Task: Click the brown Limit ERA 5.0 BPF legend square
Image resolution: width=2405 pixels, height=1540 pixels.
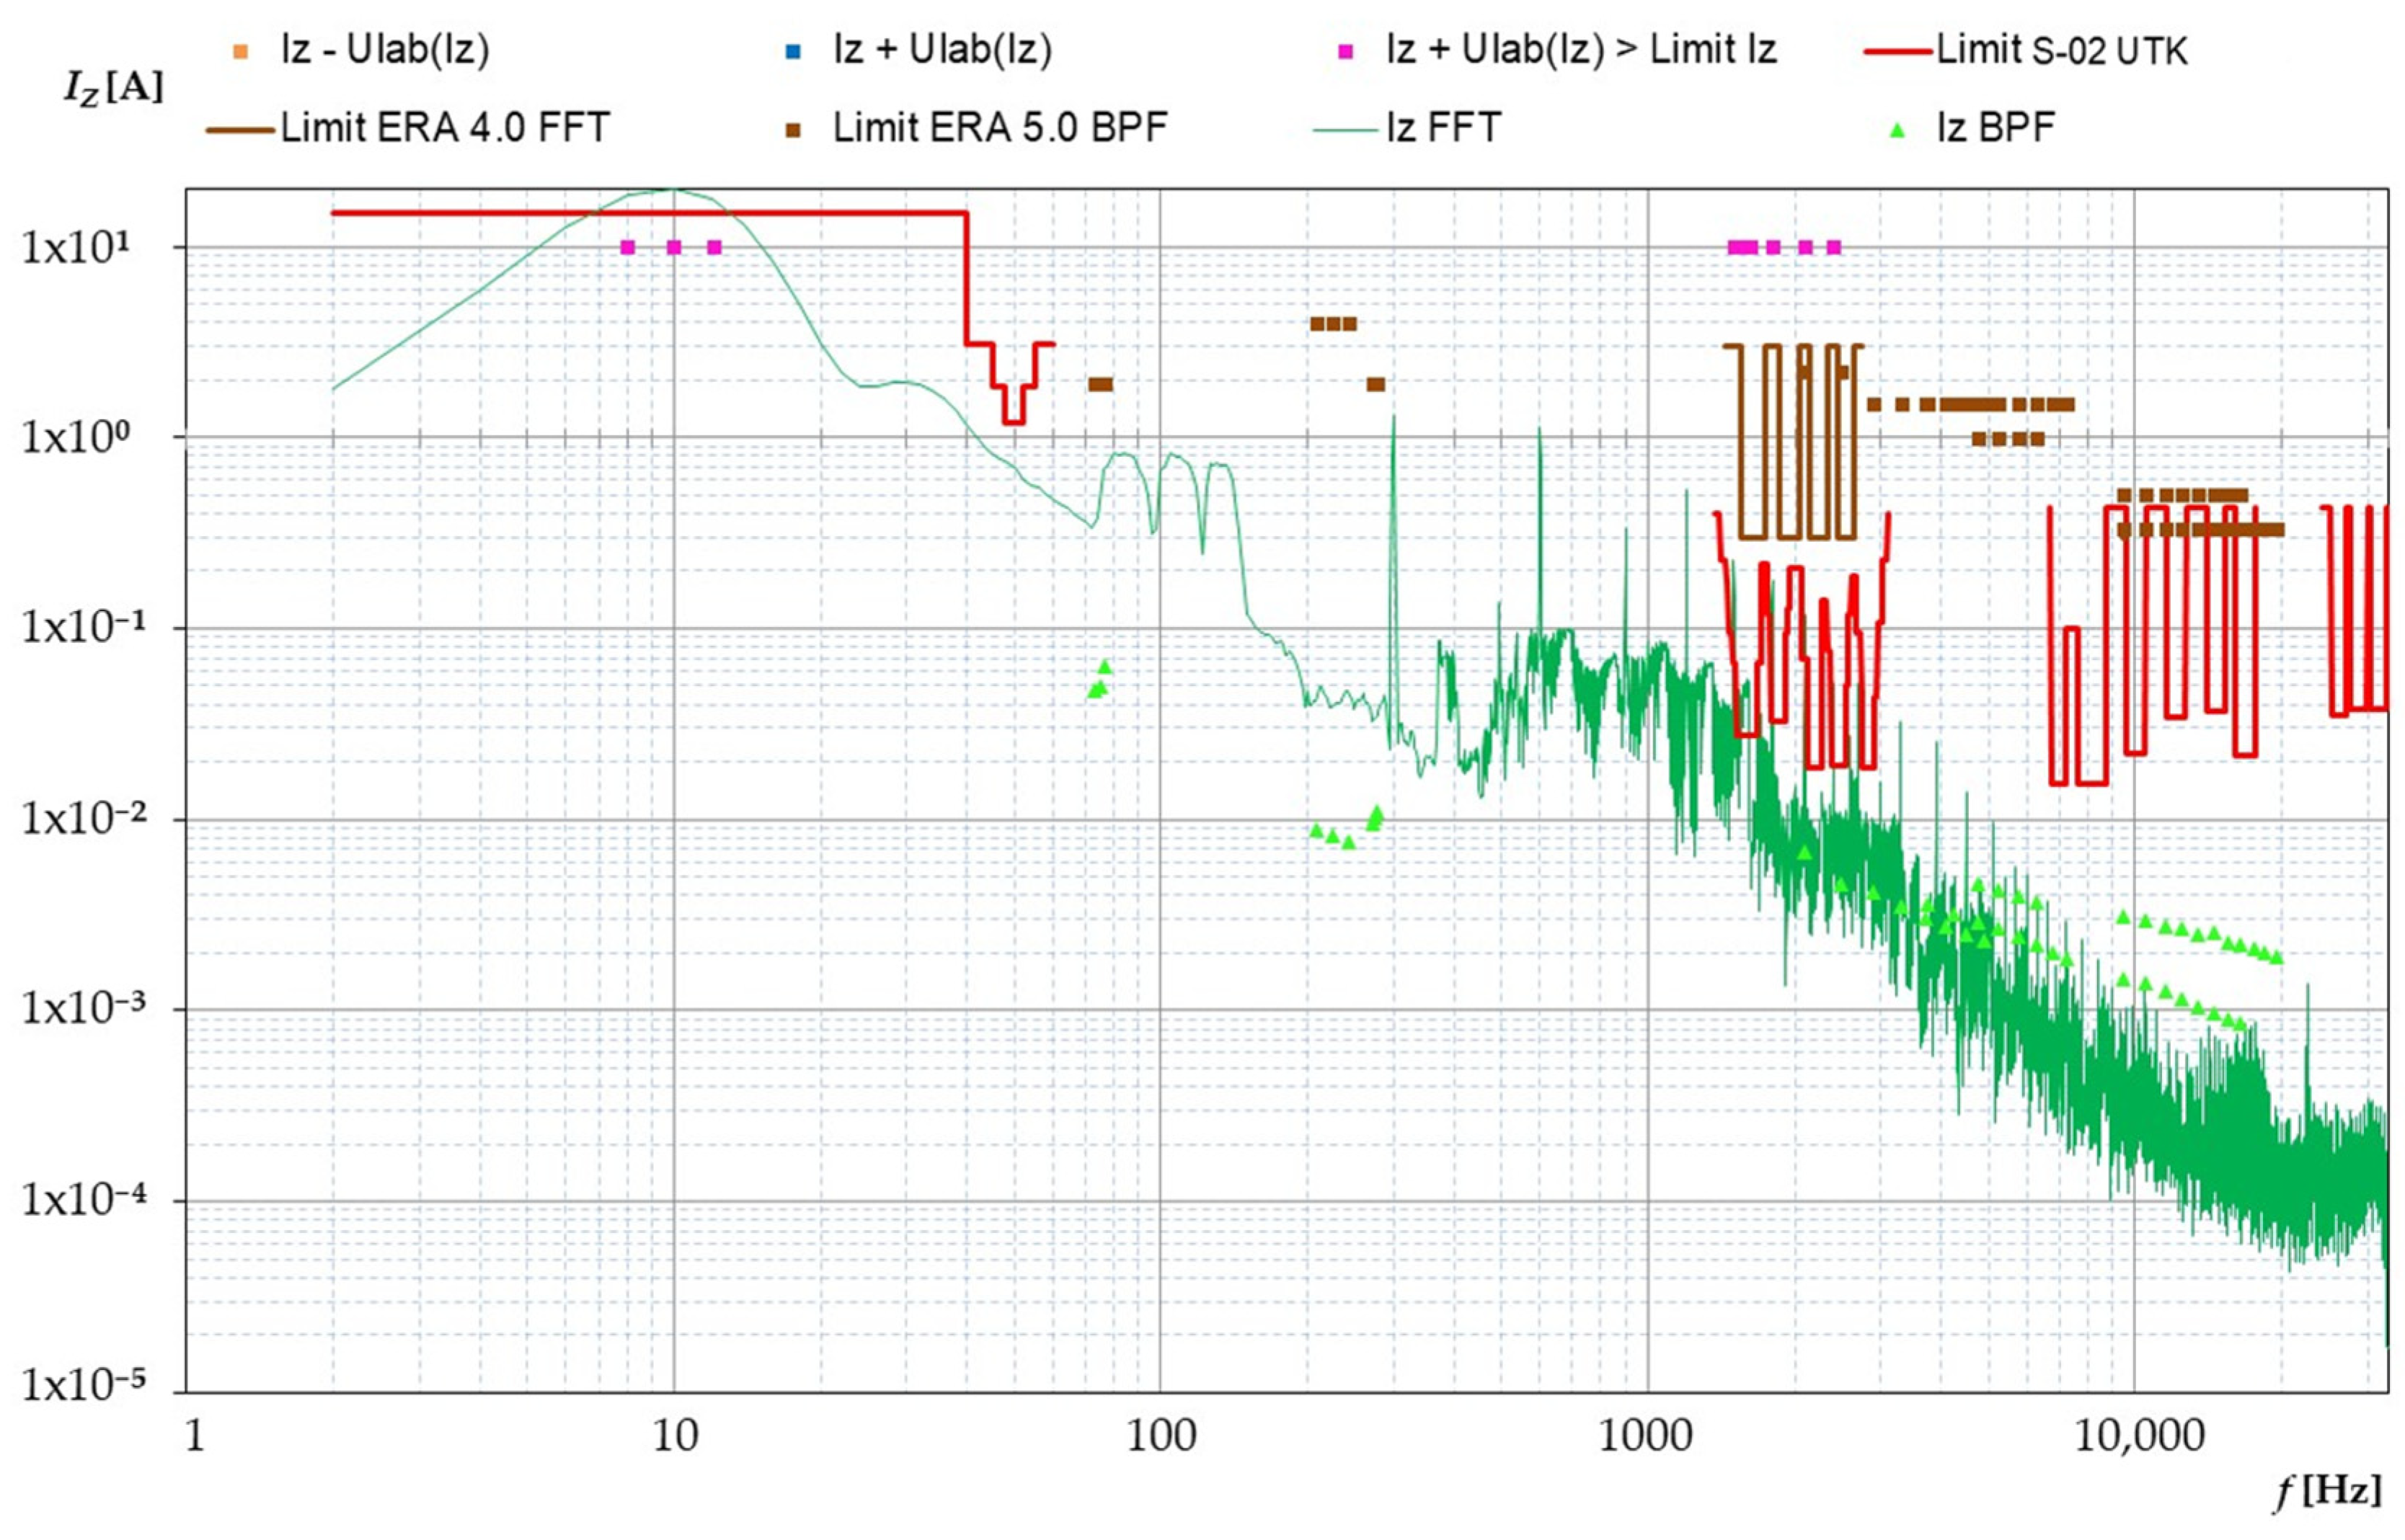Action: coord(793,131)
